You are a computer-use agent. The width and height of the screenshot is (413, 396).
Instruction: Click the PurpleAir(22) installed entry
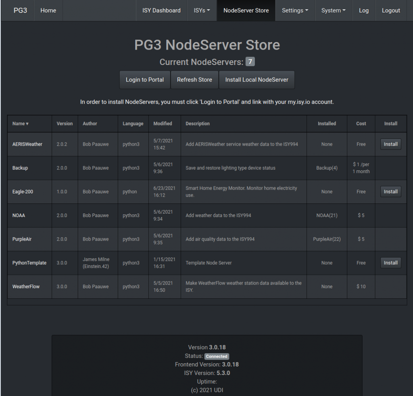(x=327, y=239)
